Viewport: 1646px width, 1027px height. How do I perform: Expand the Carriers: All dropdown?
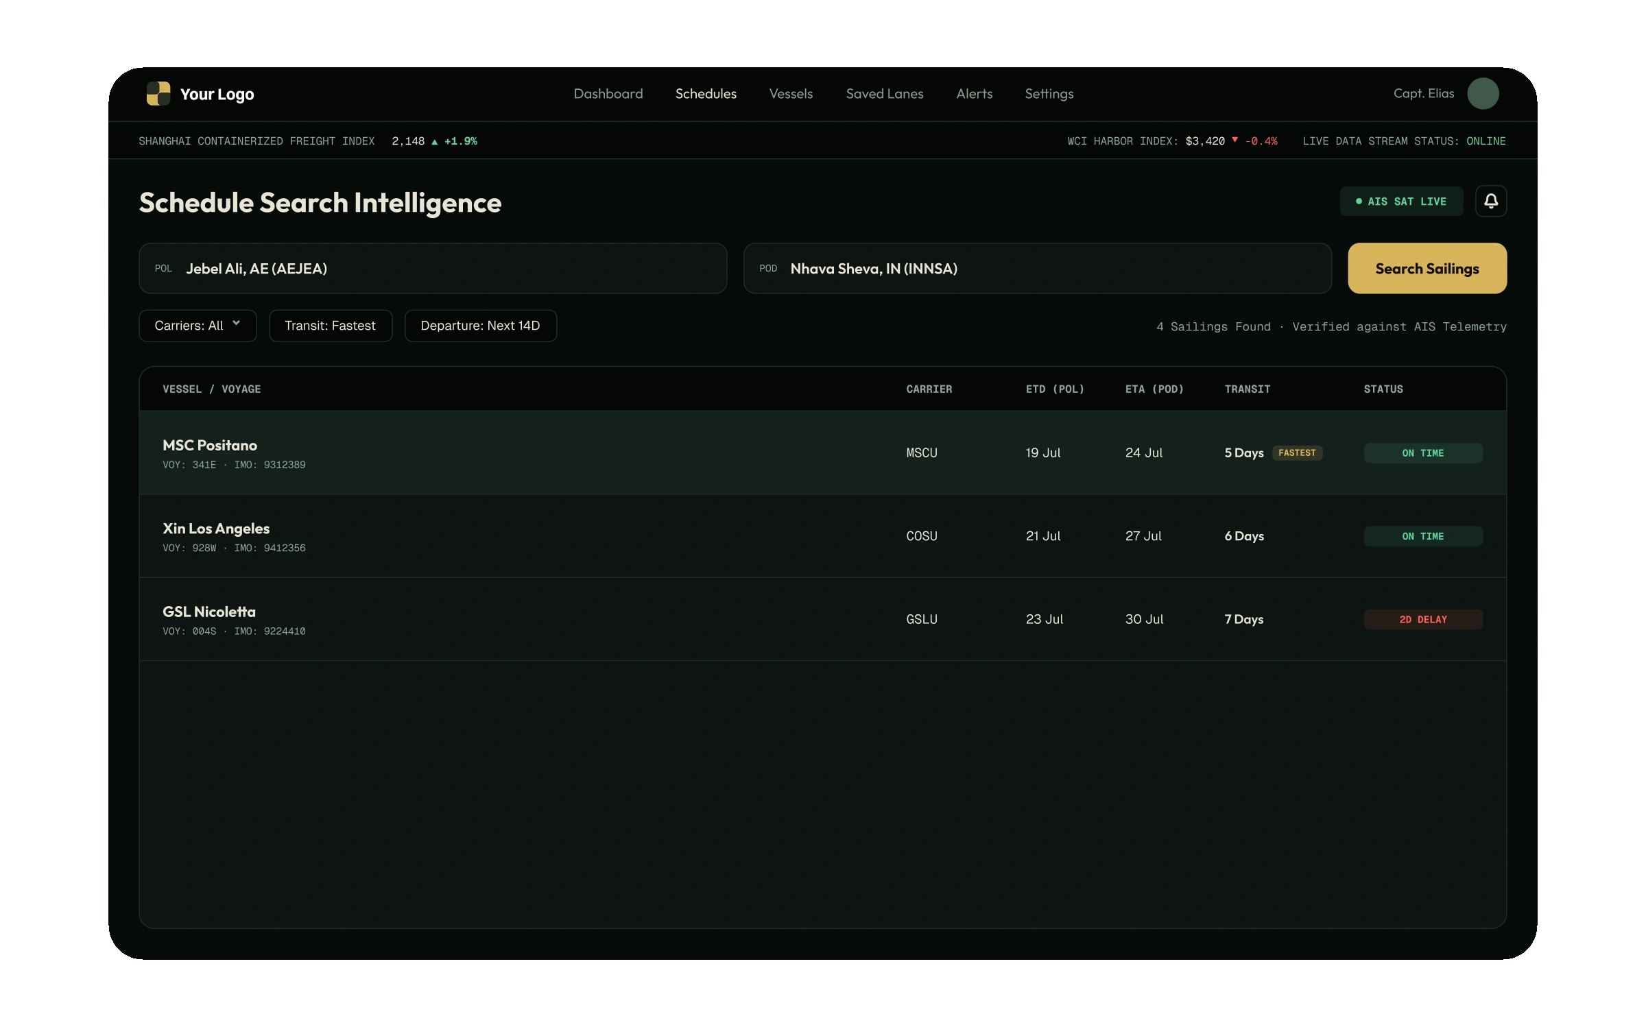click(198, 326)
